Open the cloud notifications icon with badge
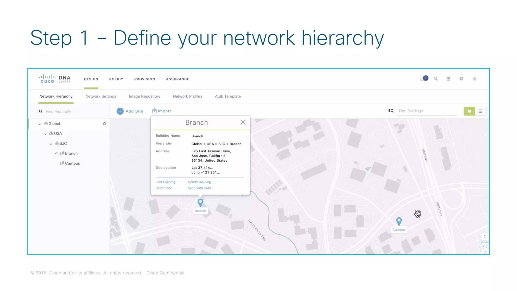 pyautogui.click(x=424, y=79)
